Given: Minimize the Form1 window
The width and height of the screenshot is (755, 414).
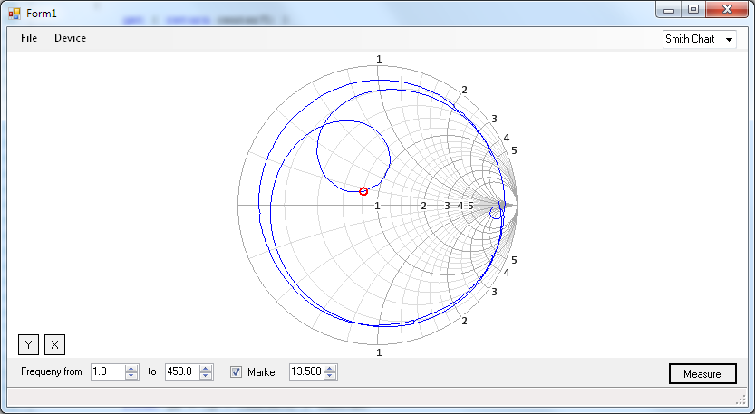Looking at the screenshot, I should [x=669, y=10].
